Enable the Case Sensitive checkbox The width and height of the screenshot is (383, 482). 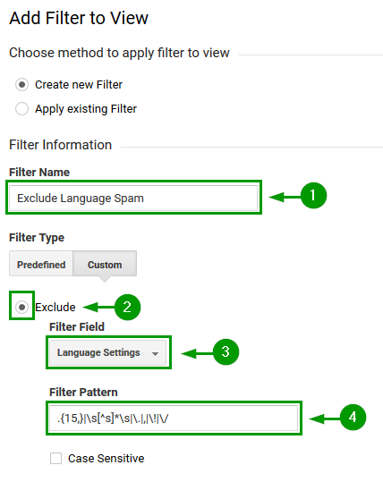coord(55,458)
